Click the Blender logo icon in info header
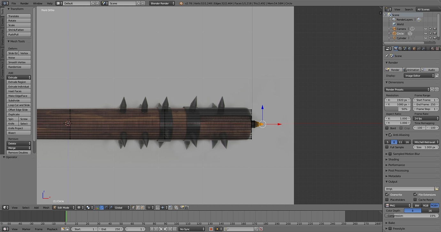Screen dimensions: 441x232 coord(181,3)
